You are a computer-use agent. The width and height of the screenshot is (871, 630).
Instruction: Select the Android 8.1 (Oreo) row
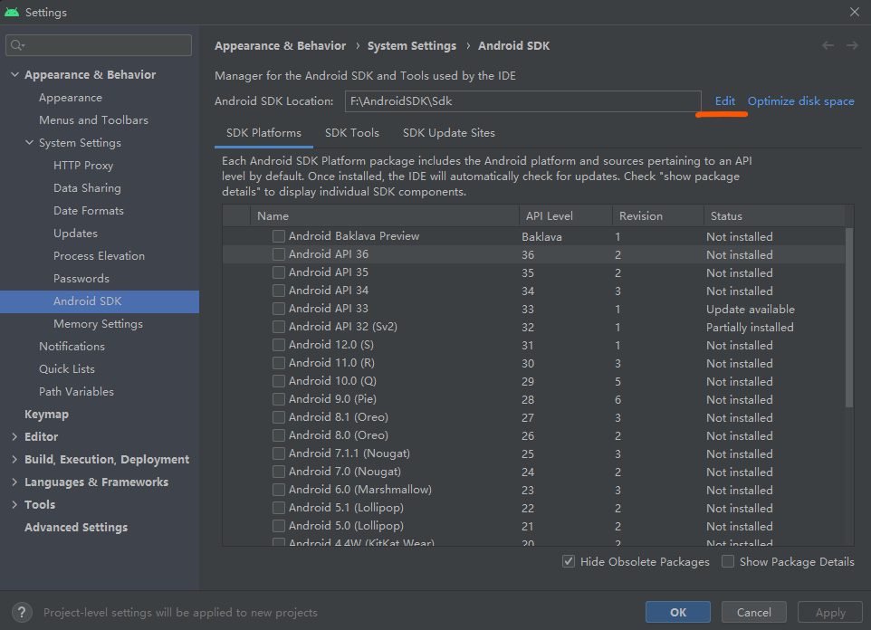(534, 417)
